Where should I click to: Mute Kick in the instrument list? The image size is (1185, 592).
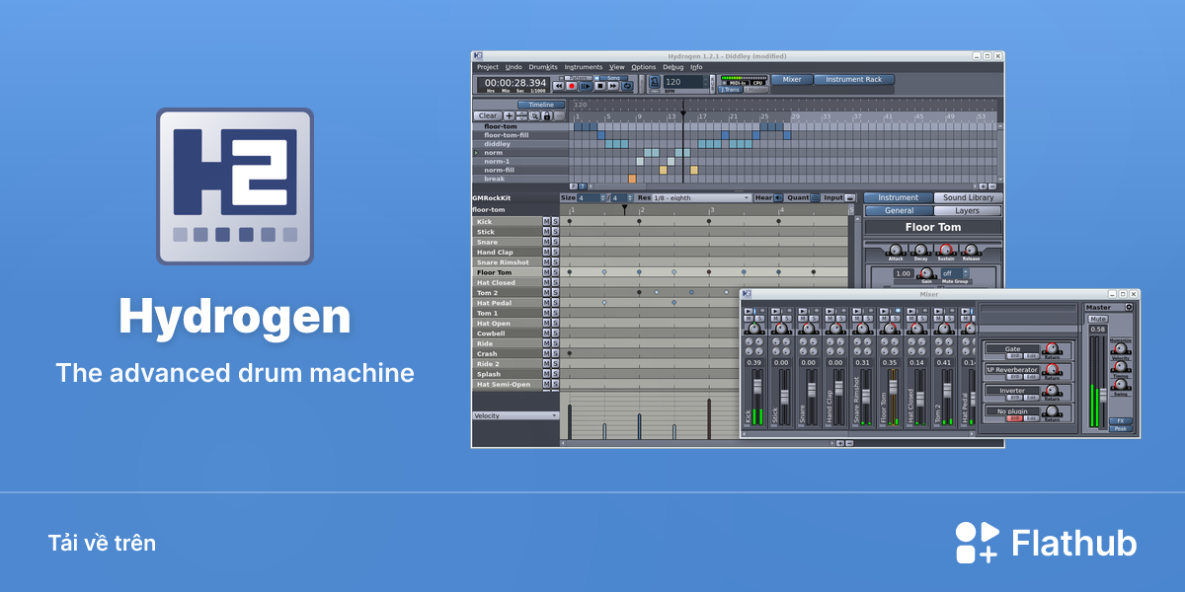click(546, 222)
